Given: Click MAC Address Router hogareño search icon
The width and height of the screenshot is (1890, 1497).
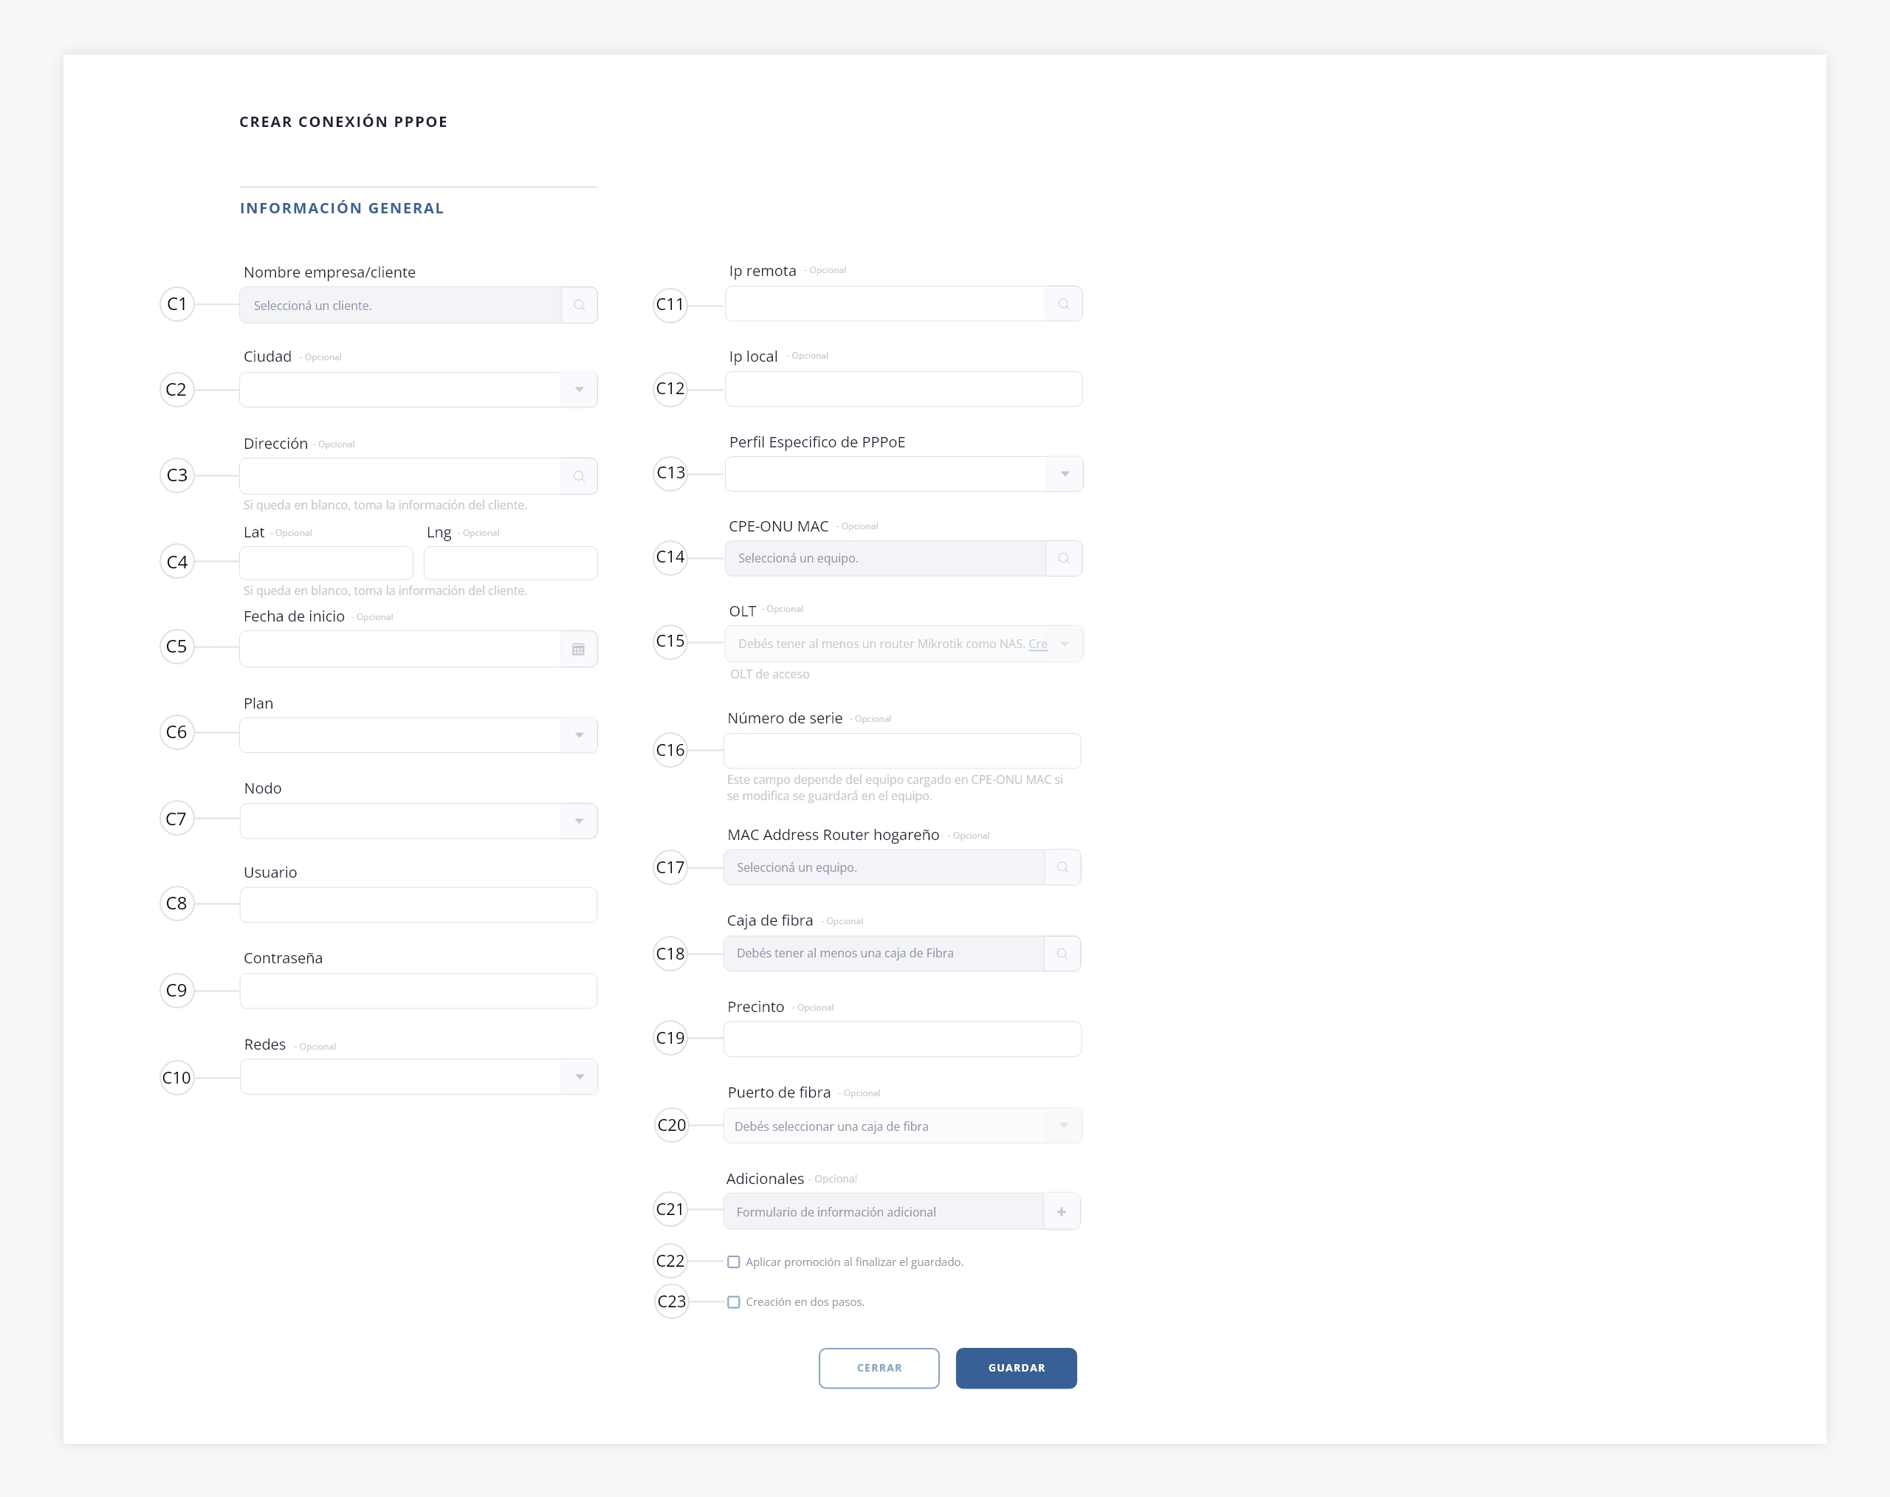Looking at the screenshot, I should point(1062,867).
